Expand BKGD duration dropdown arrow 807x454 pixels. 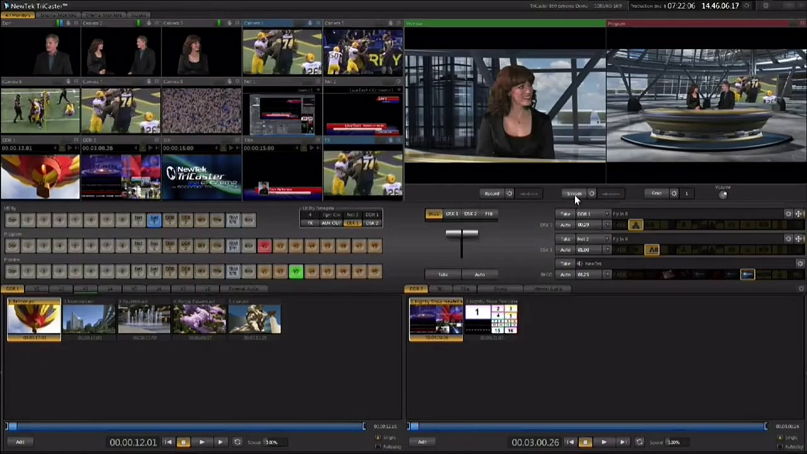607,275
